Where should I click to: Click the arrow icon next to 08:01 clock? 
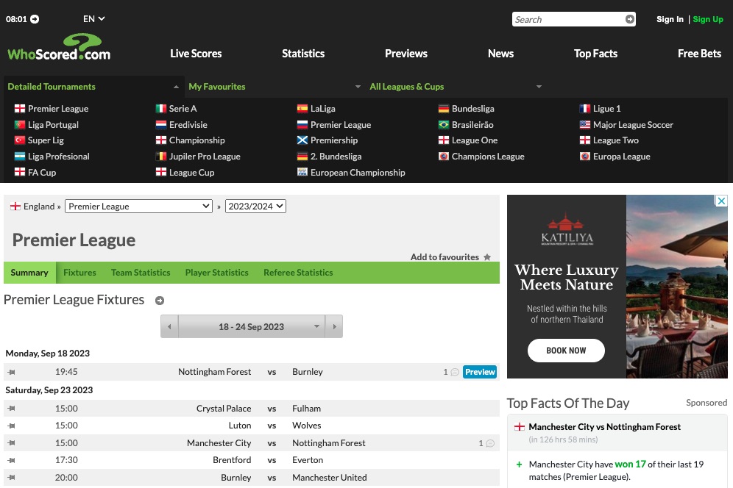pos(35,19)
